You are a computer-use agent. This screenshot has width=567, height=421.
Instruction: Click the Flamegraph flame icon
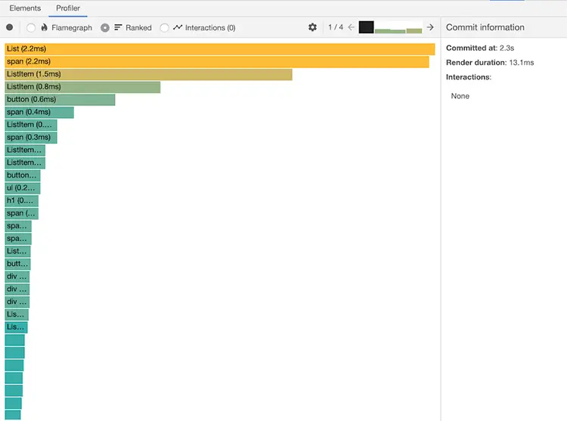click(x=44, y=27)
